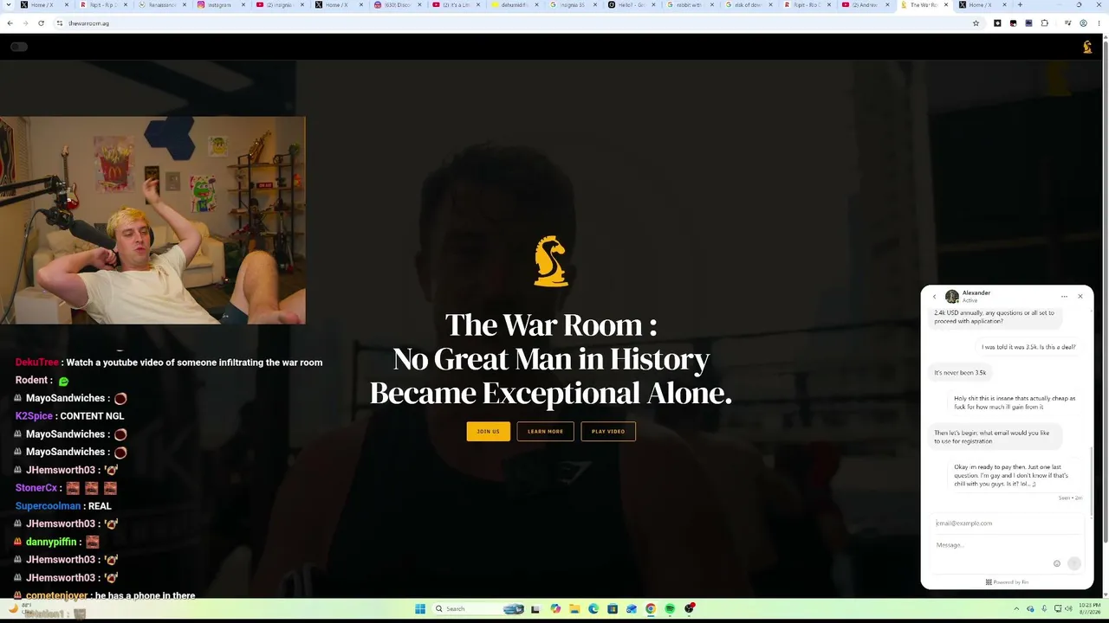Image resolution: width=1109 pixels, height=623 pixels.
Task: Open Microsoft Edge from the taskbar
Action: (593, 609)
